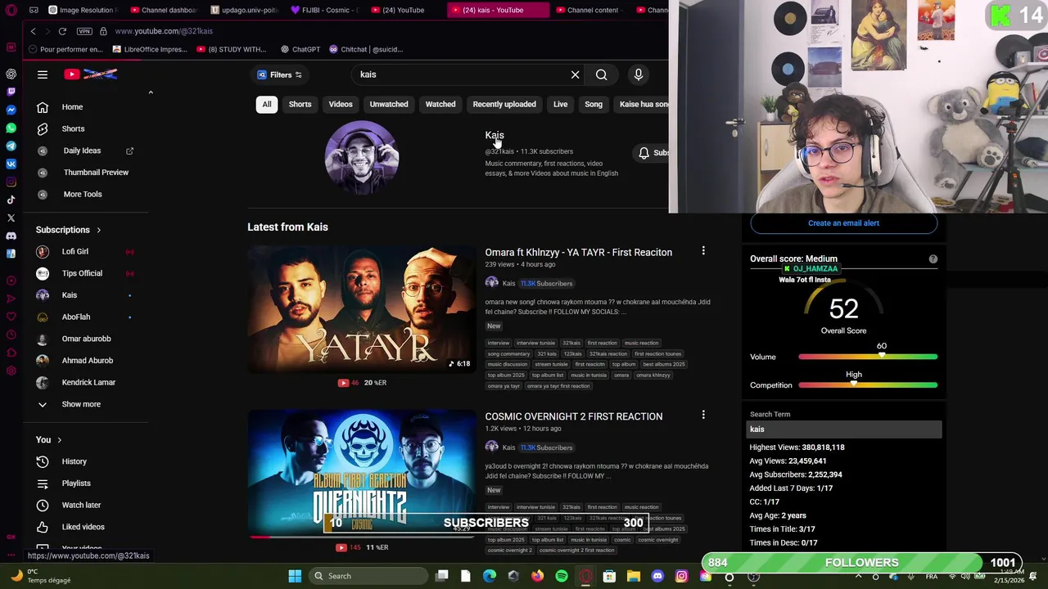
Task: Click the VPN badge in address bar
Action: 84,31
